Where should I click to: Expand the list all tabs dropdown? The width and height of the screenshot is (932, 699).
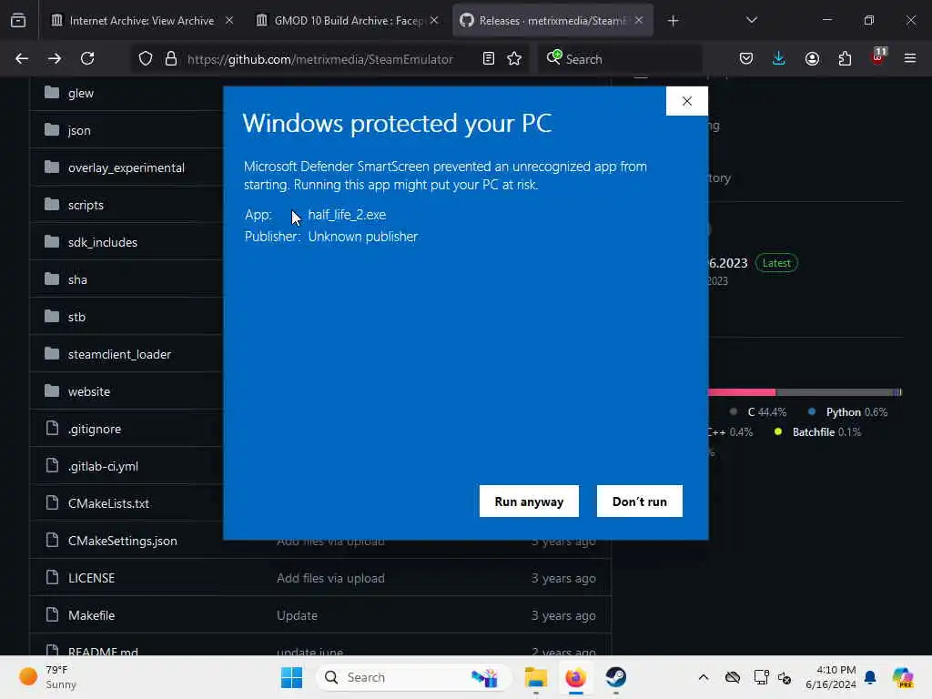coord(751,20)
